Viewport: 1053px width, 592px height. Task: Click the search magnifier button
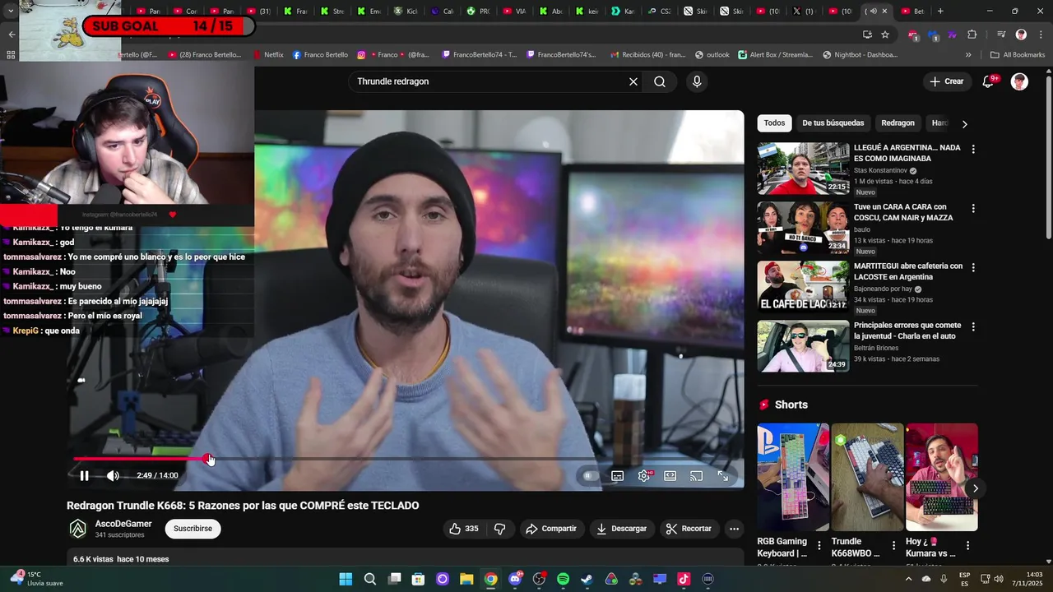[660, 81]
